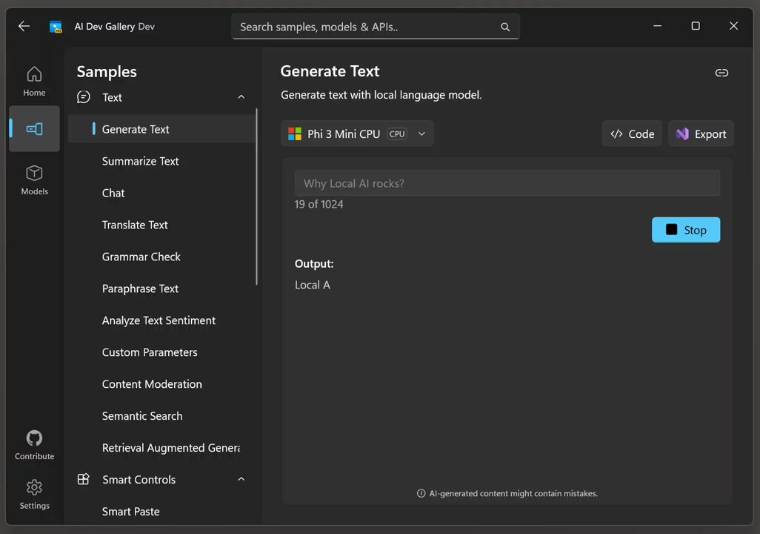The height and width of the screenshot is (534, 760).
Task: Open Settings from sidebar
Action: pos(34,495)
